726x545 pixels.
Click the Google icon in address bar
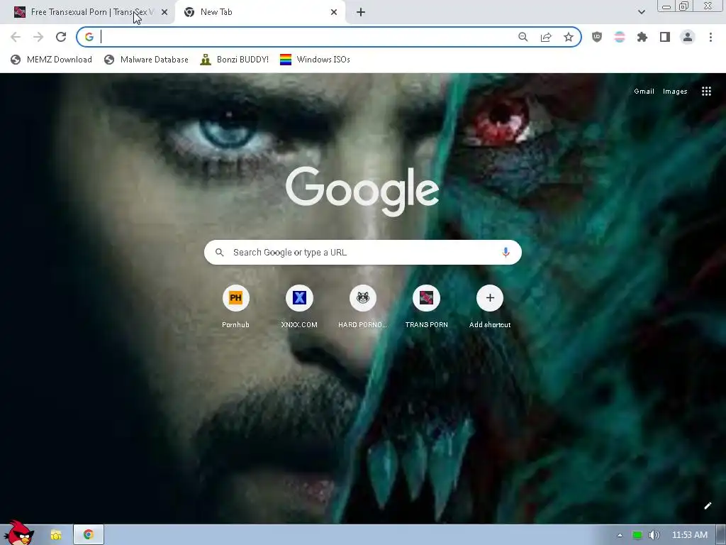click(x=89, y=37)
